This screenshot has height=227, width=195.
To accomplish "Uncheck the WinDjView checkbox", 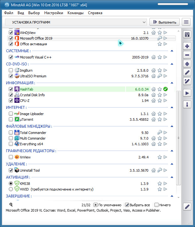I will pyautogui.click(x=11, y=33).
